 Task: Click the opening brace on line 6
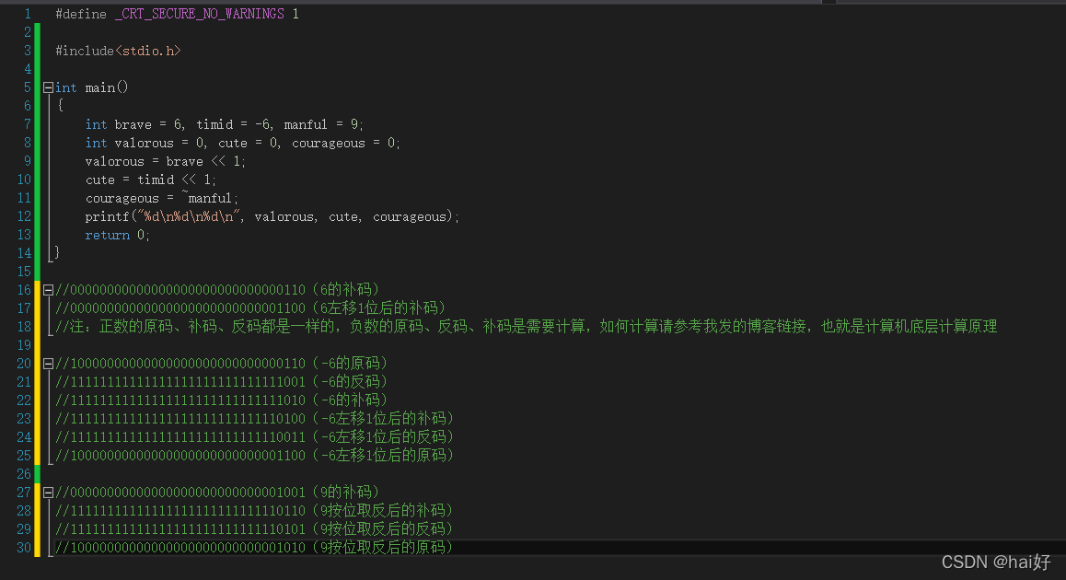point(61,105)
